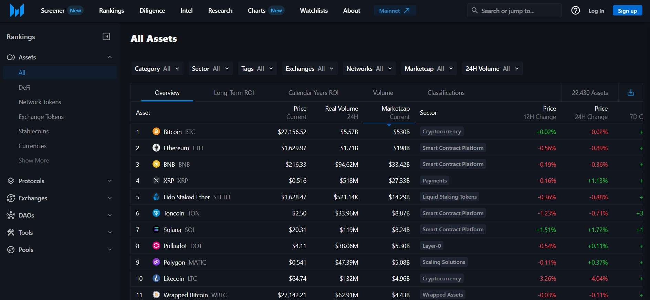
Task: Click the Pools sidebar icon
Action: point(11,250)
